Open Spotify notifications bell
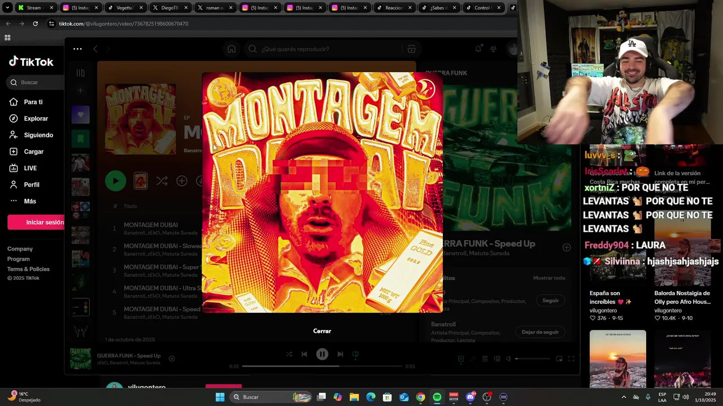The height and width of the screenshot is (406, 723). tap(478, 49)
